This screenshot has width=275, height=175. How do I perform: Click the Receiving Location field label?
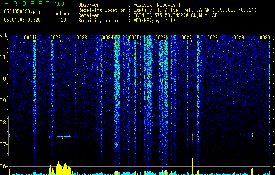click(102, 10)
